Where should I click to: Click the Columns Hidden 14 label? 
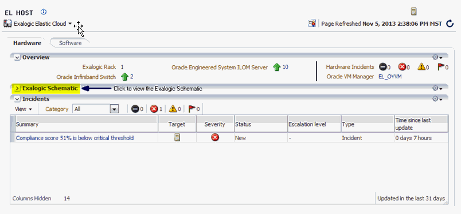click(x=41, y=199)
